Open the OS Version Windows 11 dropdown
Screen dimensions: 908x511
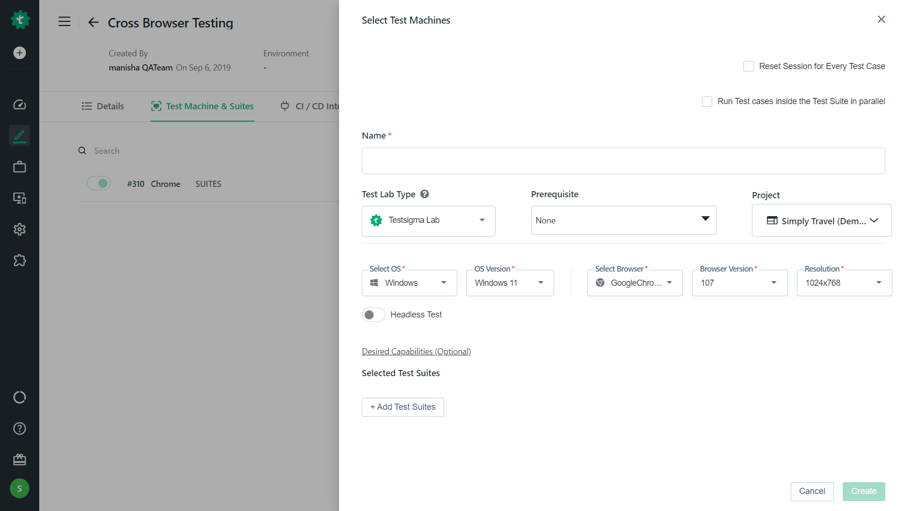click(x=510, y=283)
